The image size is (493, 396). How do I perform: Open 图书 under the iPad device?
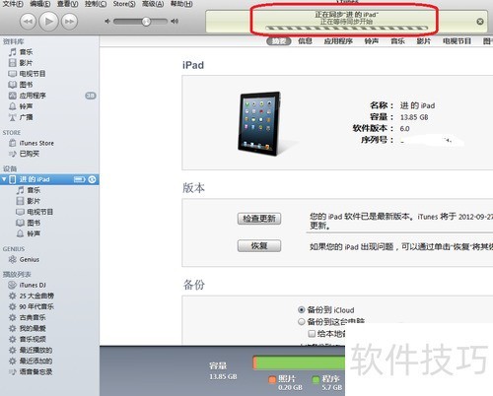tap(34, 223)
